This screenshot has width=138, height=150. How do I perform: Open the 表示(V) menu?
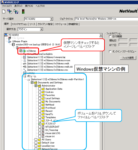click(x=18, y=6)
